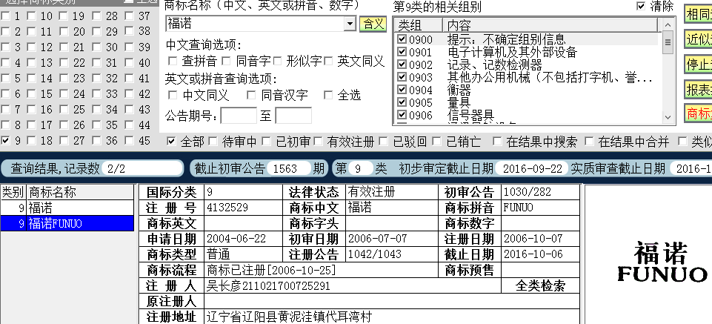
Task: Click application date 2004-06-22
Action: (236, 239)
